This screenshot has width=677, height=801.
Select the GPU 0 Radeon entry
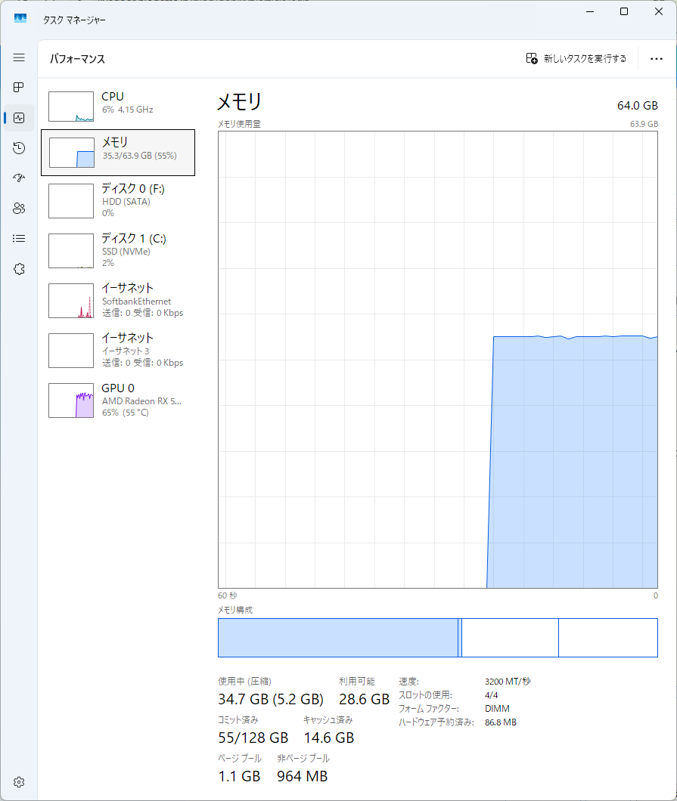coord(118,400)
